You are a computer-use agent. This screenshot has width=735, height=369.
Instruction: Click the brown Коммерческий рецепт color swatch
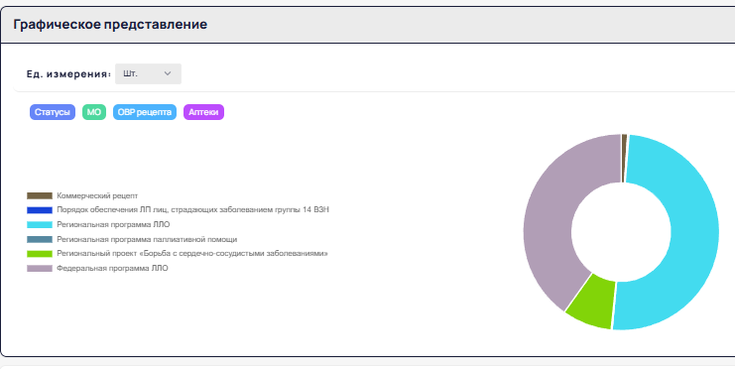[40, 195]
